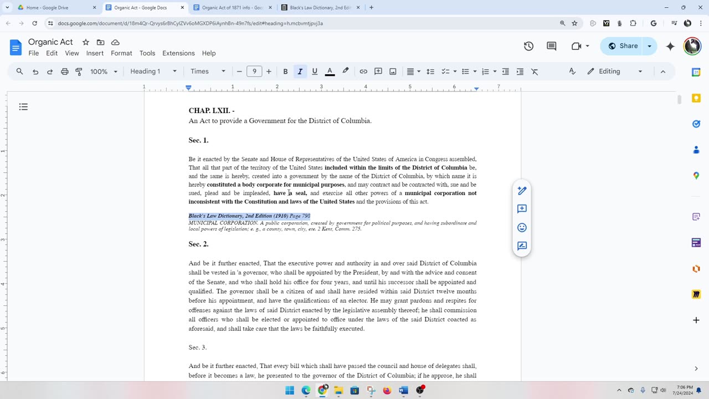Open Google Calendar side panel
The image size is (709, 399).
(x=696, y=72)
